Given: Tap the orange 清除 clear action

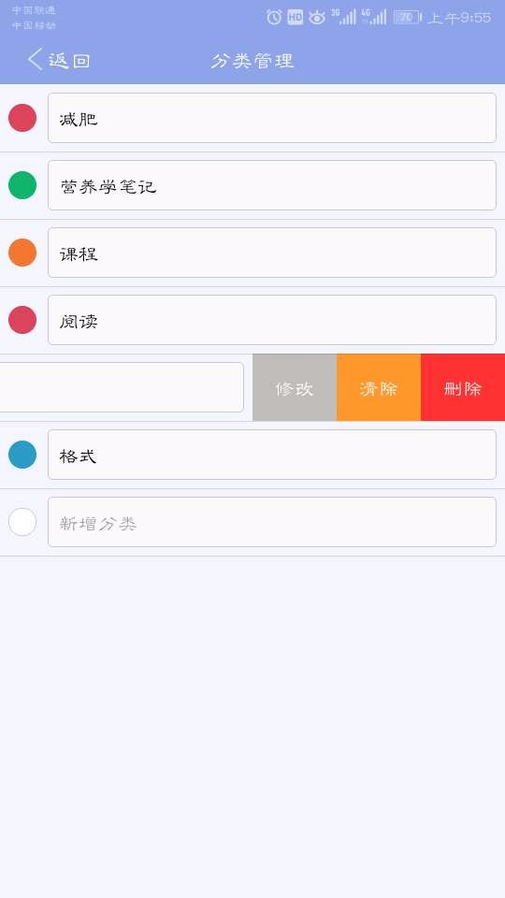Looking at the screenshot, I should click(379, 387).
